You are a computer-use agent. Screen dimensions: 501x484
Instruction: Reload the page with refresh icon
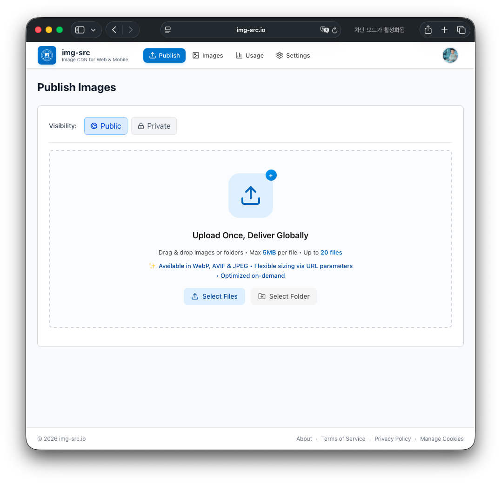click(x=334, y=30)
